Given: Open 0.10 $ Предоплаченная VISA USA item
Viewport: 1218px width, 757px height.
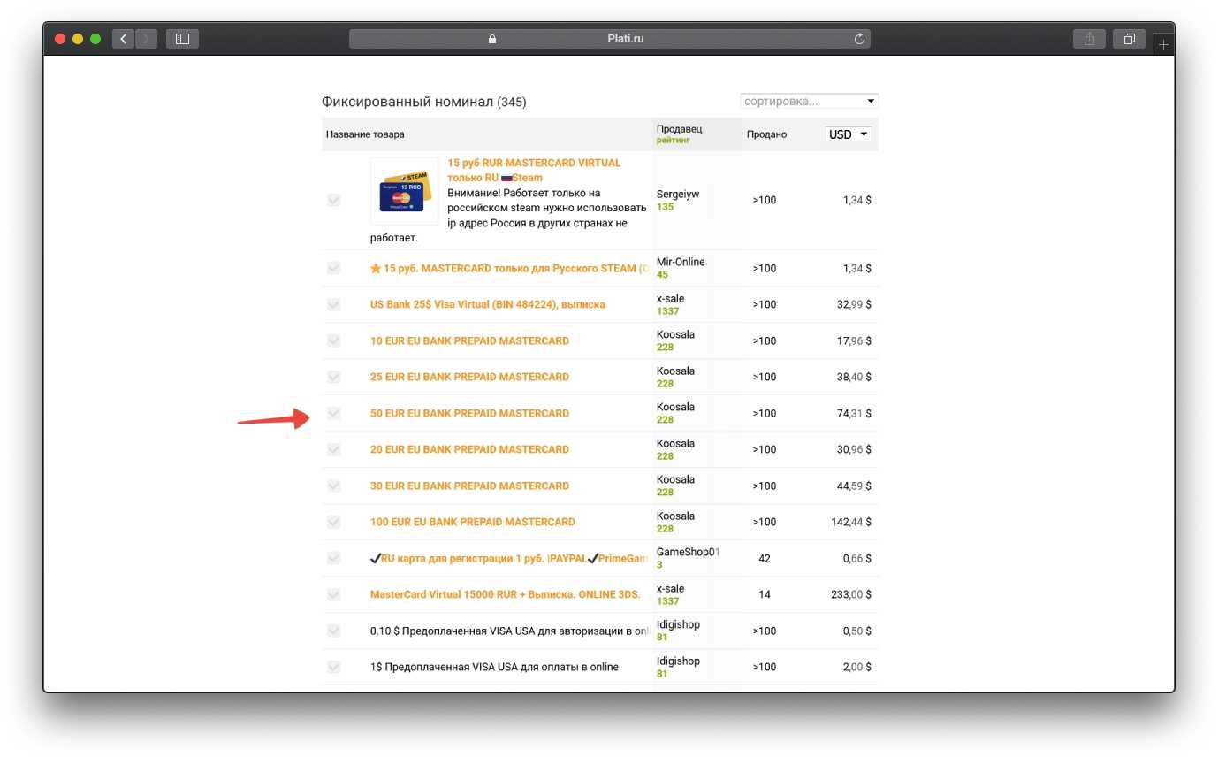Looking at the screenshot, I should tap(510, 631).
